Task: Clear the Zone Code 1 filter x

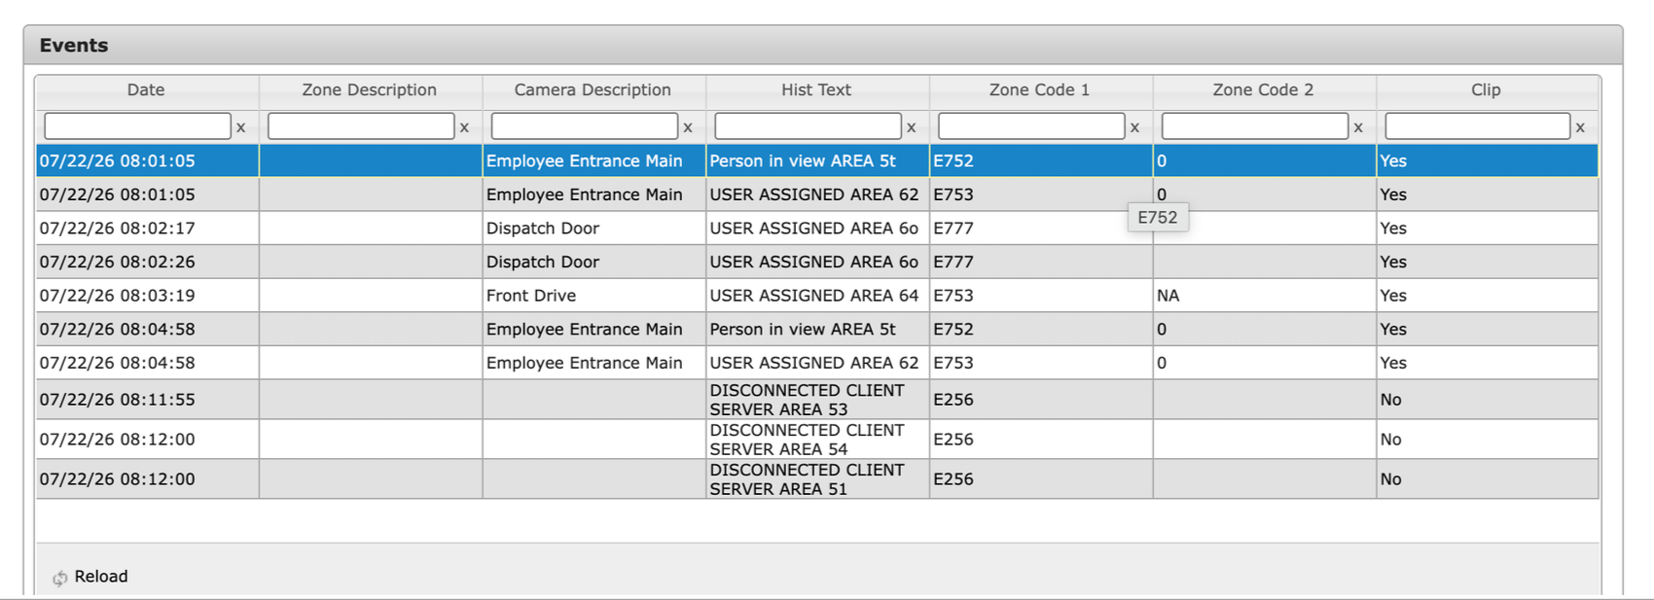Action: coord(1134,127)
